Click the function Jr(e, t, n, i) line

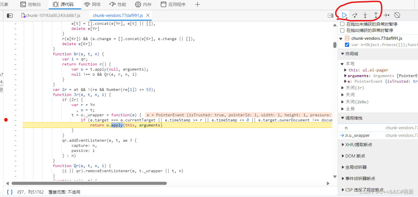82,95
